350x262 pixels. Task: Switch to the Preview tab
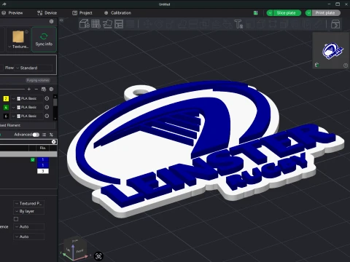[12, 13]
